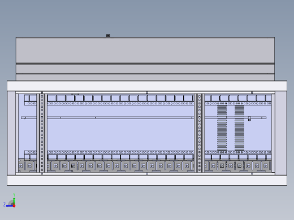This screenshot has height=220, width=294.
Task: Click the red origin ball of the triad
Action: pyautogui.click(x=14, y=206)
